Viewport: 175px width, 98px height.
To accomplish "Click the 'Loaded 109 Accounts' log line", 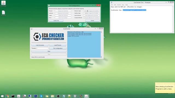I will (73, 36).
